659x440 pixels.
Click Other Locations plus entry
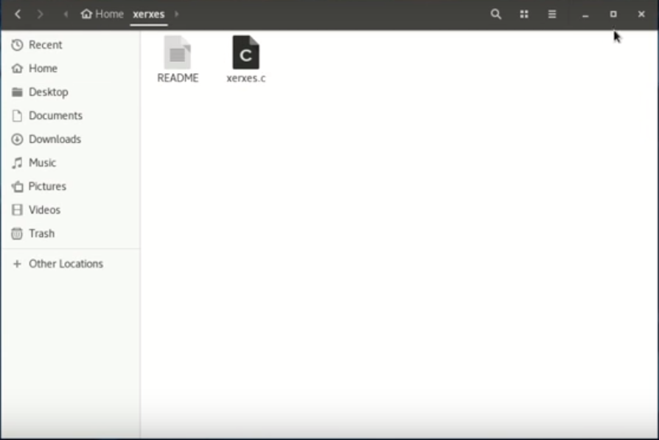point(65,264)
